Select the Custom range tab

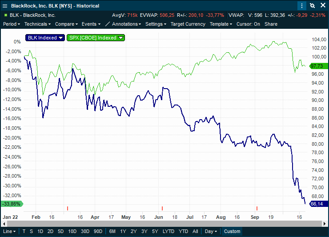(x=232, y=231)
